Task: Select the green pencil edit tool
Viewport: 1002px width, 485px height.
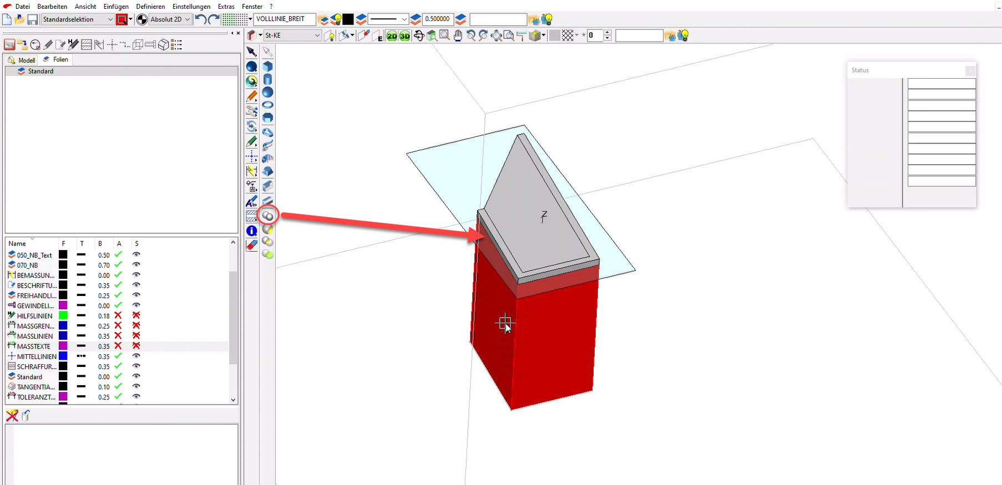Action: [251, 142]
